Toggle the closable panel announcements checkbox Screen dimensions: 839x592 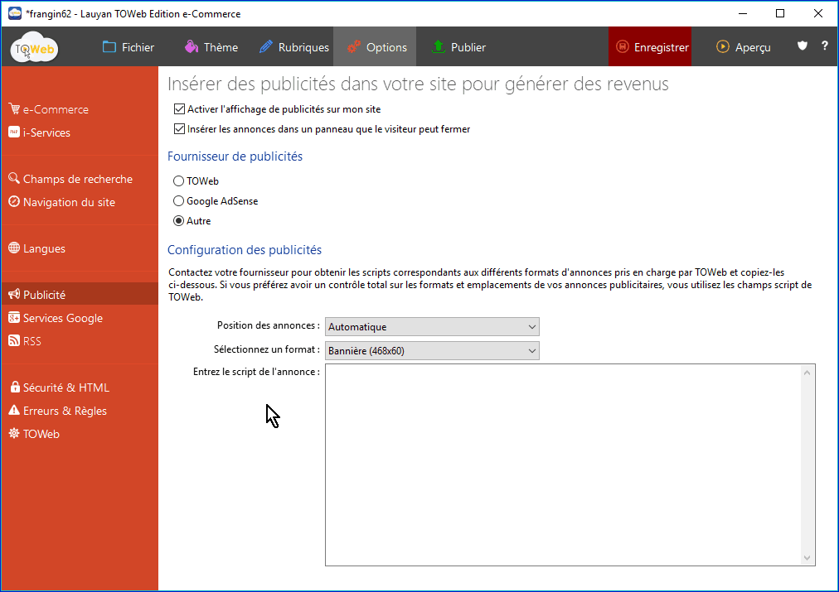(x=179, y=129)
